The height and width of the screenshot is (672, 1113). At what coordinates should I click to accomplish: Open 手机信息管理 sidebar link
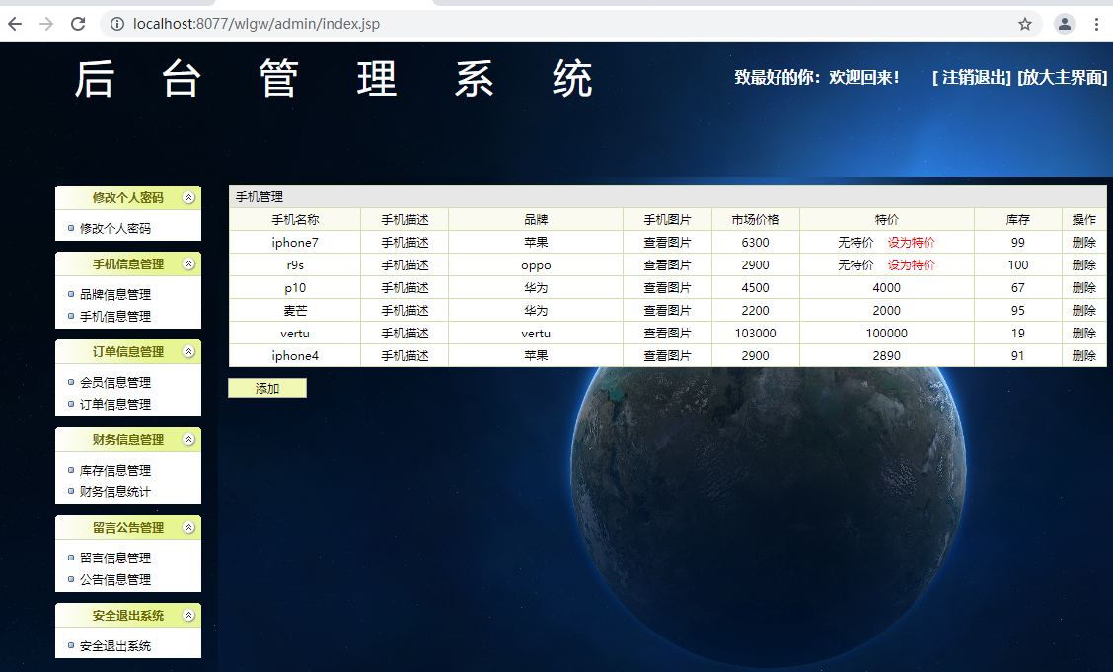coord(115,317)
